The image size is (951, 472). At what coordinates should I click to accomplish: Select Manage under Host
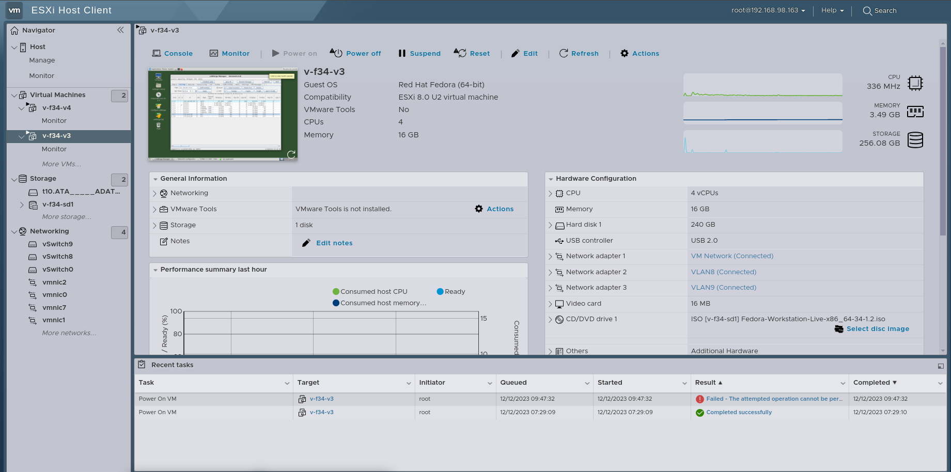[42, 60]
